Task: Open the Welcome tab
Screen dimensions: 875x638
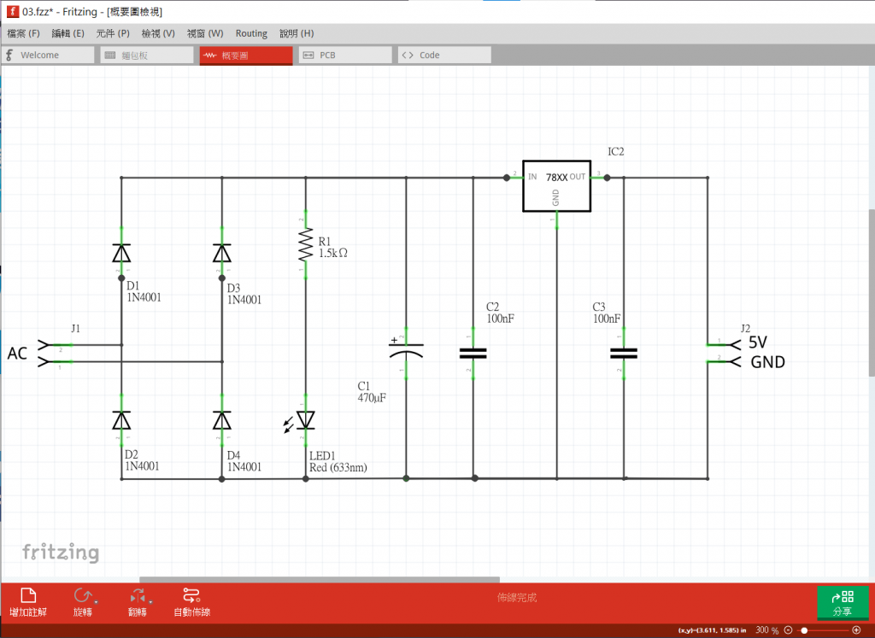Action: 48,56
